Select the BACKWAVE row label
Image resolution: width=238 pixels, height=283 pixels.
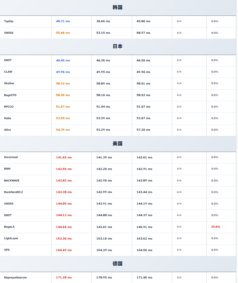coord(12,181)
